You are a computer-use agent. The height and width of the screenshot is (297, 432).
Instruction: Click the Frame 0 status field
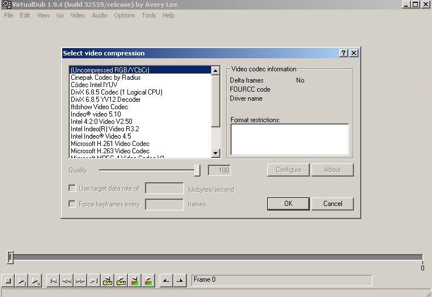coord(281,281)
